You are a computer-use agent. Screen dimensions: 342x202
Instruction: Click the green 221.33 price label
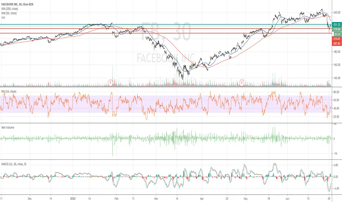click(x=337, y=25)
